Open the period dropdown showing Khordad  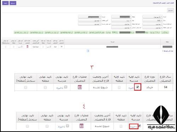[121, 21]
